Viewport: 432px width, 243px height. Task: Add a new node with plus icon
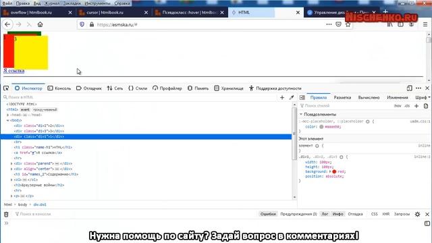pyautogui.click(x=282, y=97)
